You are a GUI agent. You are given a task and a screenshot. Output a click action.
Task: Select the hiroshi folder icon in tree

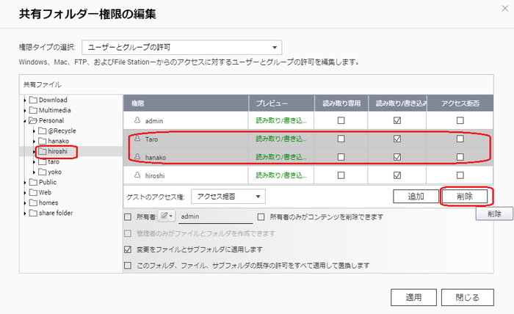(x=43, y=151)
